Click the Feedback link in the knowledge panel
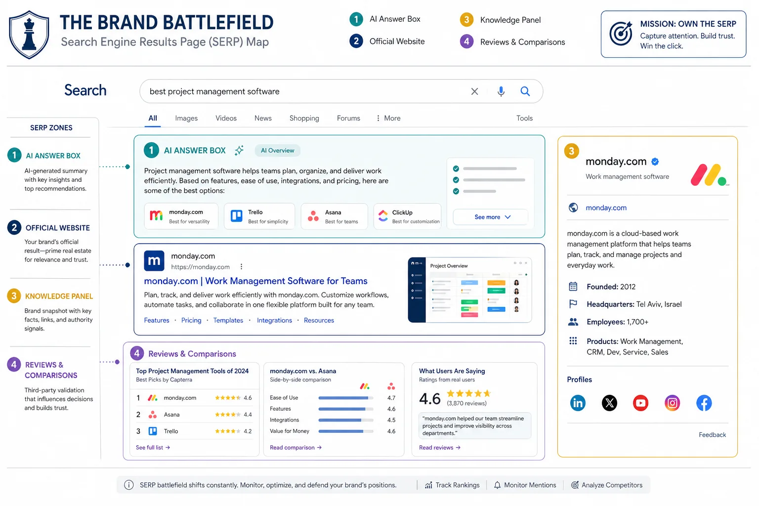The image size is (759, 506). coord(712,435)
